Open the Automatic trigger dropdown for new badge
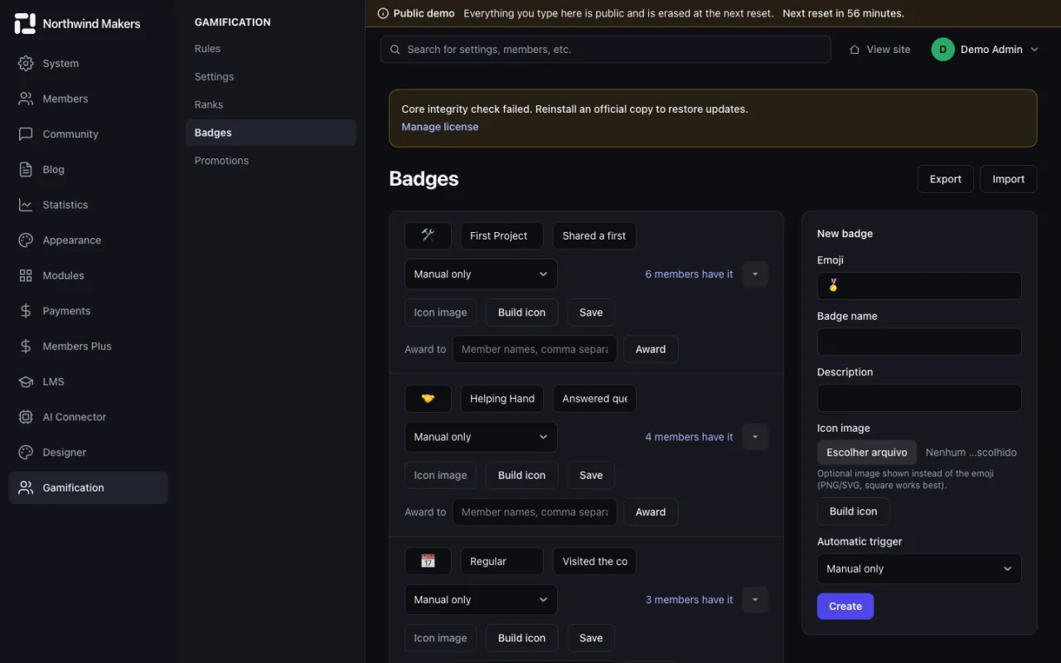Image resolution: width=1061 pixels, height=663 pixels. (x=919, y=569)
